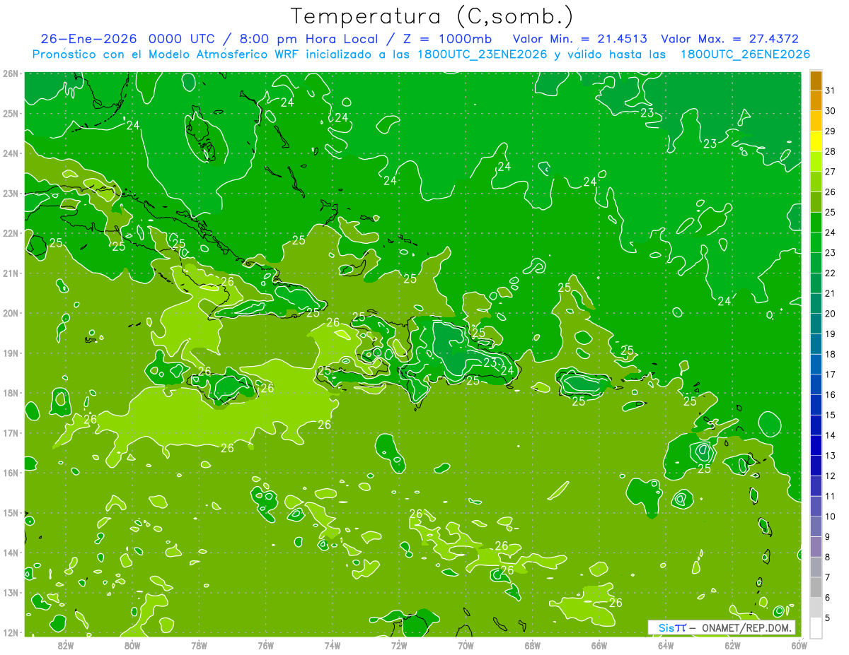Pick the orange swatch above 31 on scale
This screenshot has width=849, height=655.
click(816, 81)
